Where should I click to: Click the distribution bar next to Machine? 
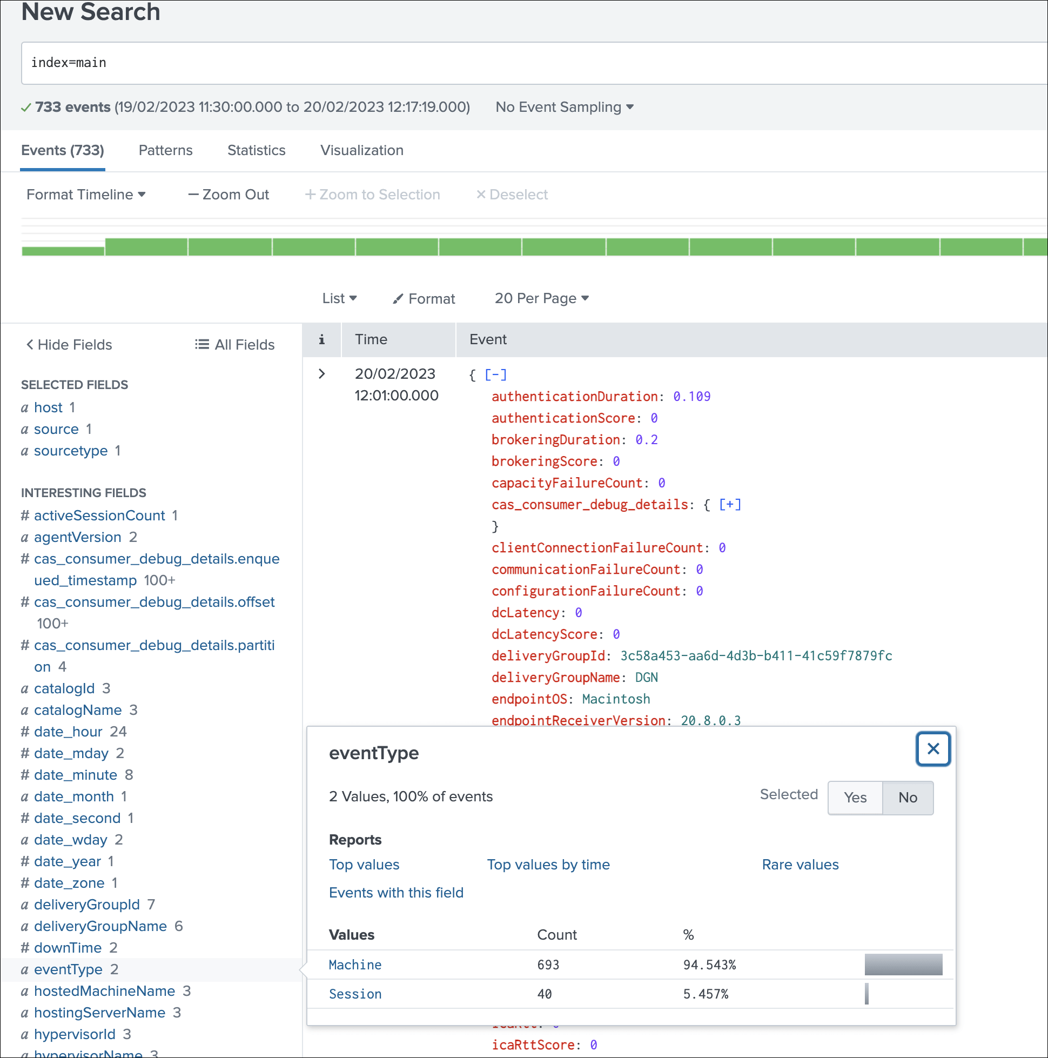click(902, 965)
